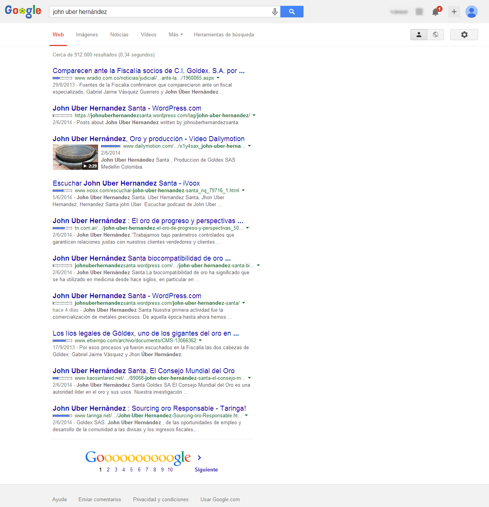Open the ivoox.com result dropdown arrow

(243, 190)
